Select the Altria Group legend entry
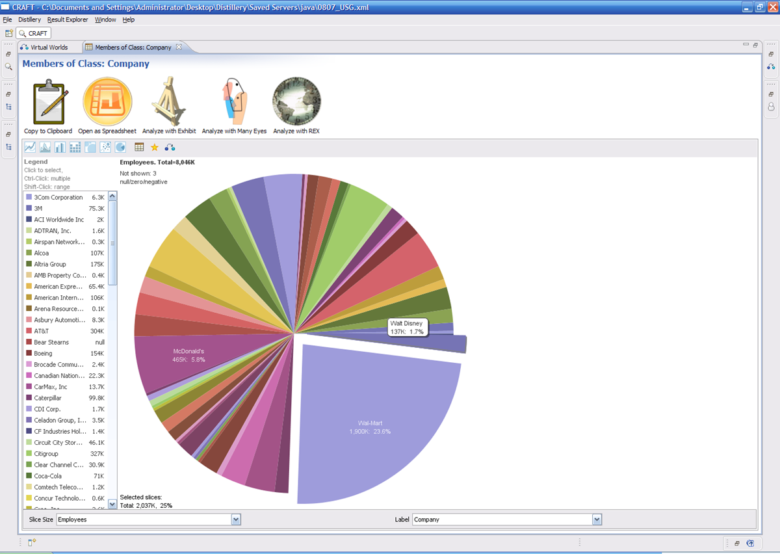Image resolution: width=780 pixels, height=554 pixels. pyautogui.click(x=65, y=264)
